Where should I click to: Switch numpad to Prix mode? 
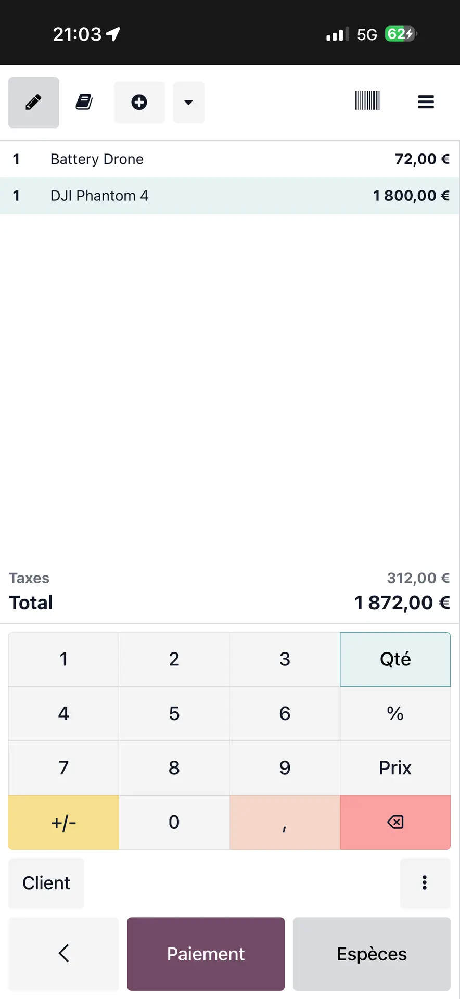pos(395,767)
